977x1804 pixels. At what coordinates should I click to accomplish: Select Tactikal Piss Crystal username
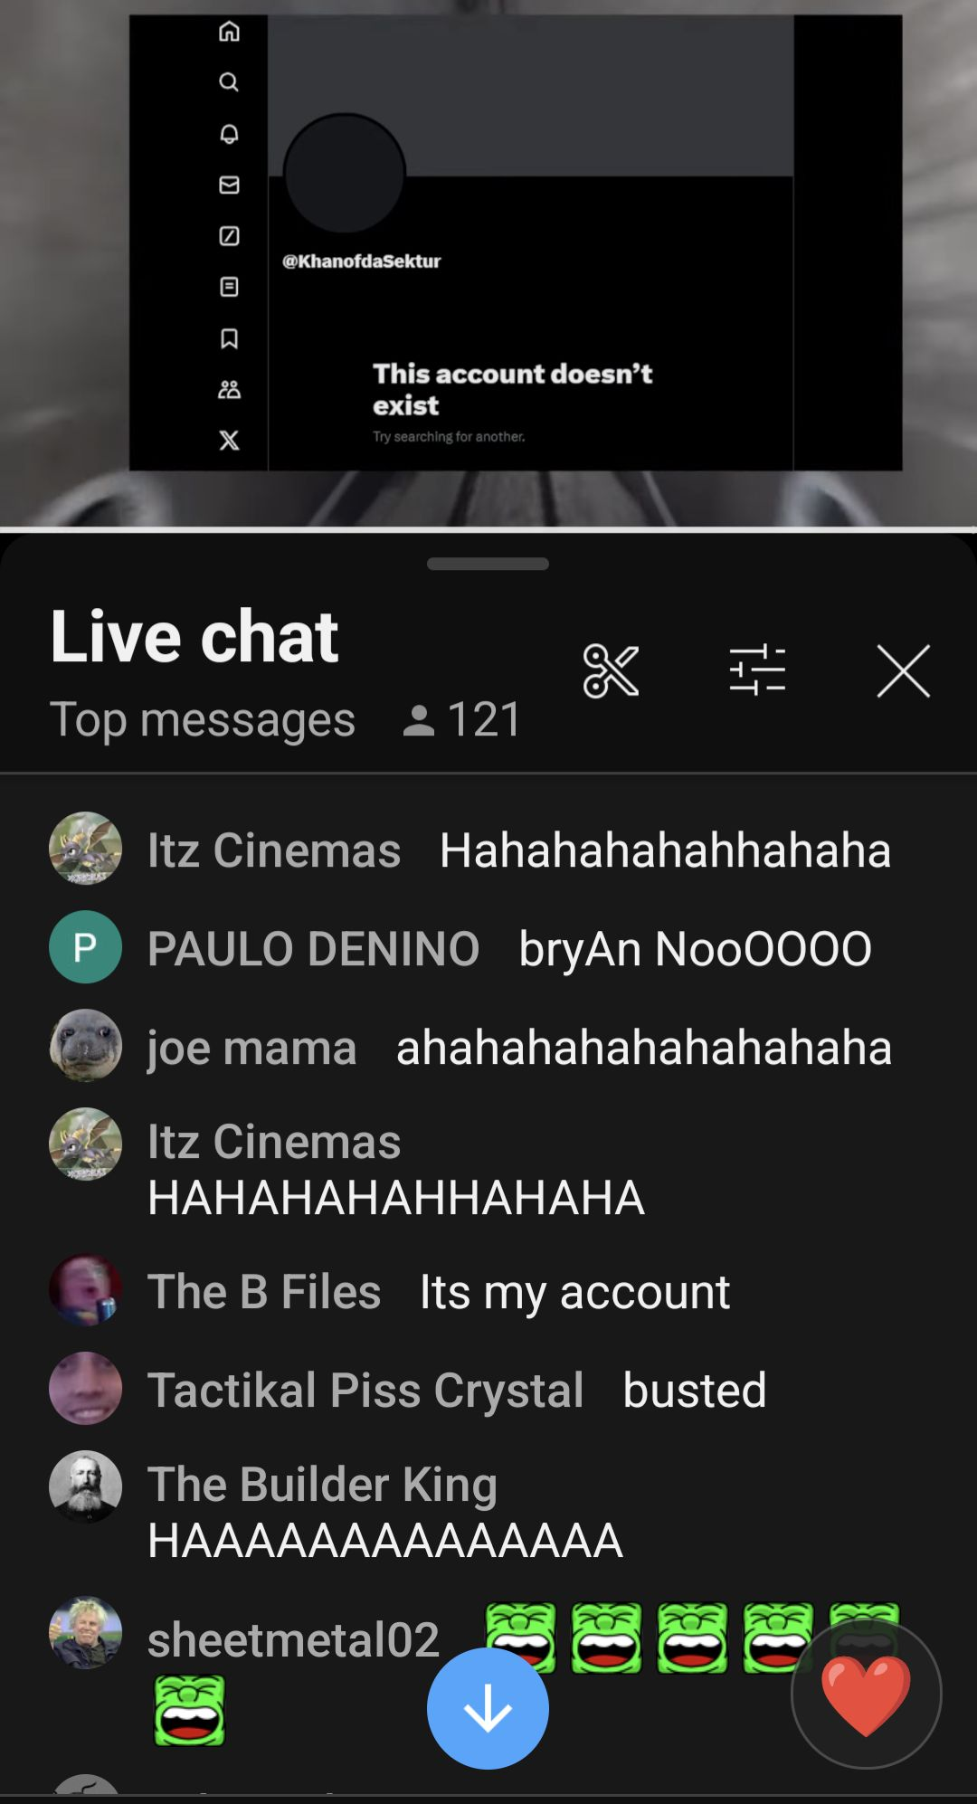point(365,1390)
